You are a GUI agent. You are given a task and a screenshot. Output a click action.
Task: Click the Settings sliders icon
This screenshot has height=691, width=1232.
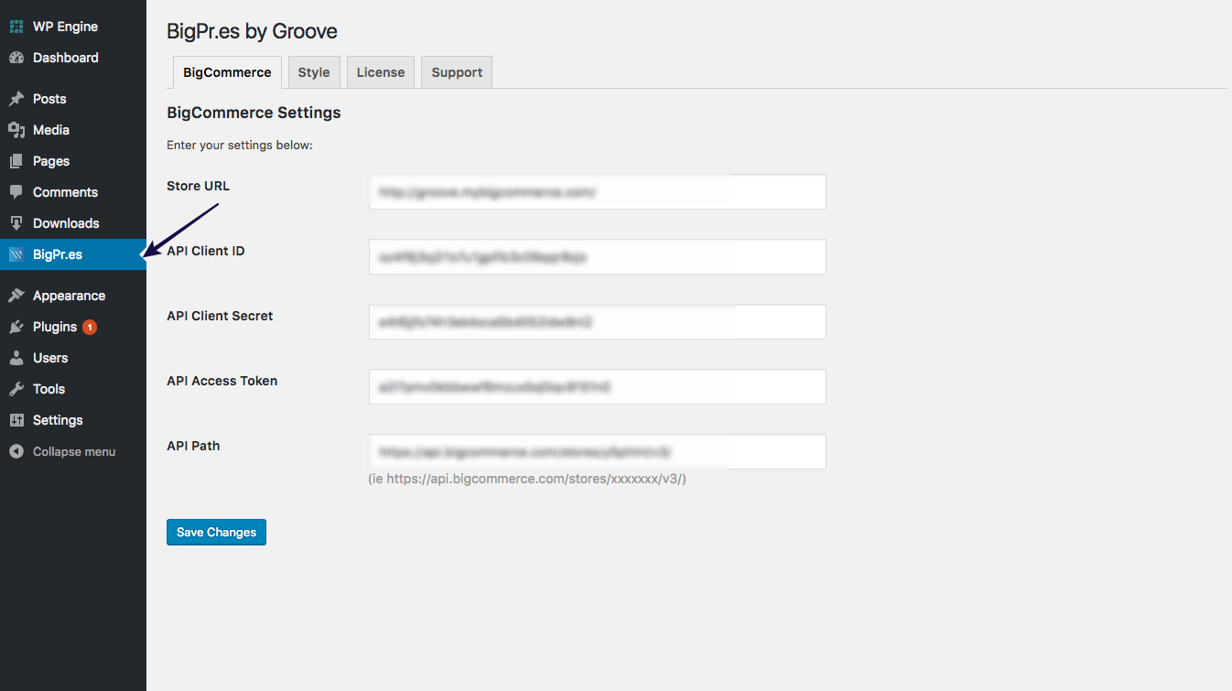click(x=16, y=420)
